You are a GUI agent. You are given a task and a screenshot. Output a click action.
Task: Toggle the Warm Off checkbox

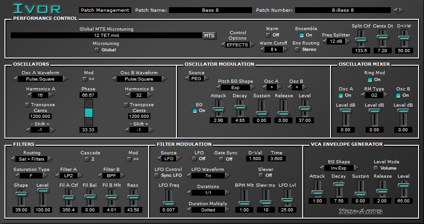tap(268, 35)
